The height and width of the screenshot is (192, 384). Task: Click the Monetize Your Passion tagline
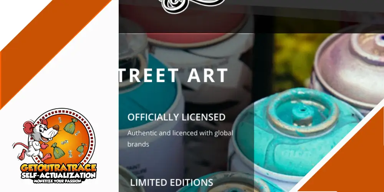(58, 181)
